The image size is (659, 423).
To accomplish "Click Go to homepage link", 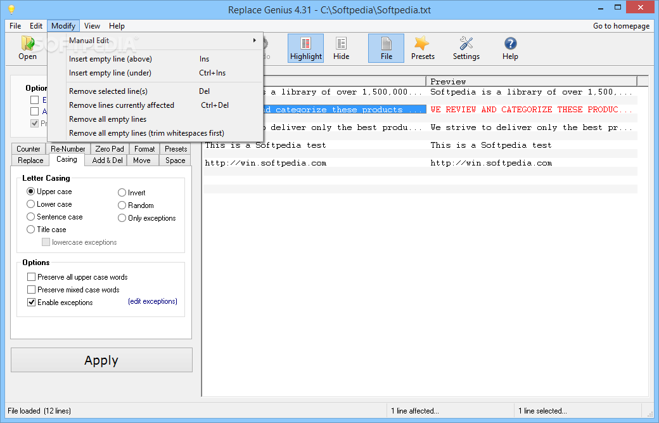I will pos(621,25).
